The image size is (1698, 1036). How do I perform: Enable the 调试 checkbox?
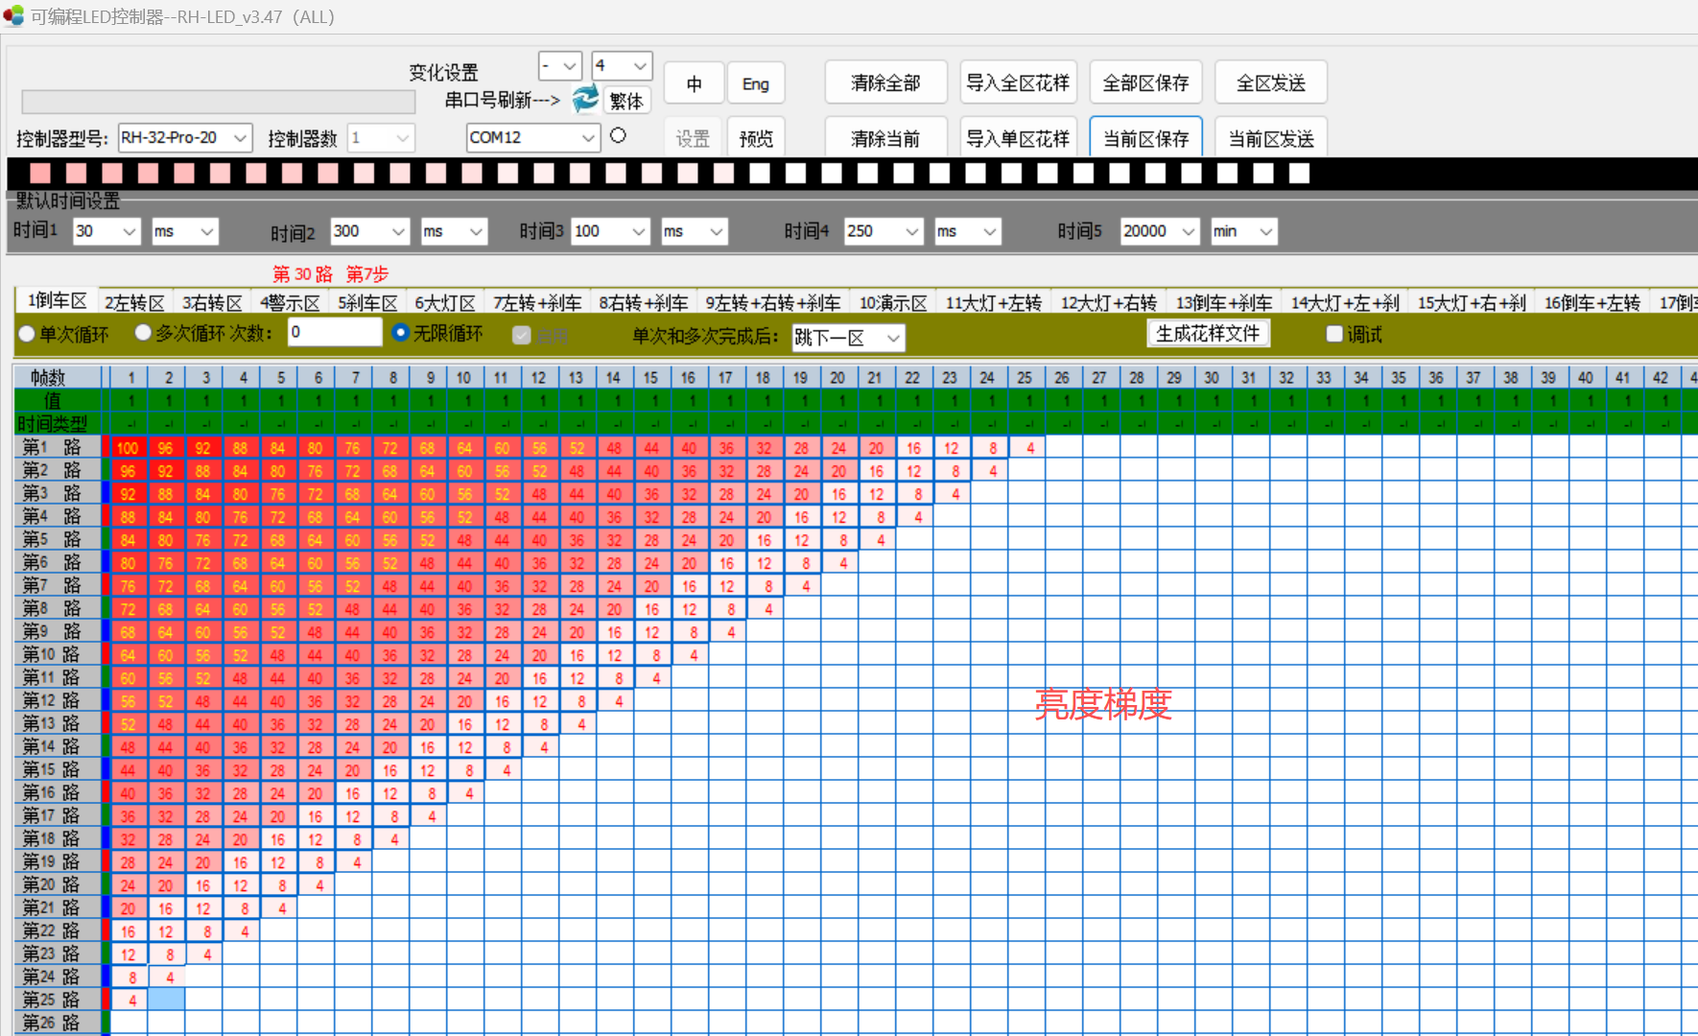pyautogui.click(x=1334, y=333)
